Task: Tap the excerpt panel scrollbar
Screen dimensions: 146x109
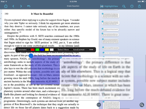Action: (x=145, y=68)
